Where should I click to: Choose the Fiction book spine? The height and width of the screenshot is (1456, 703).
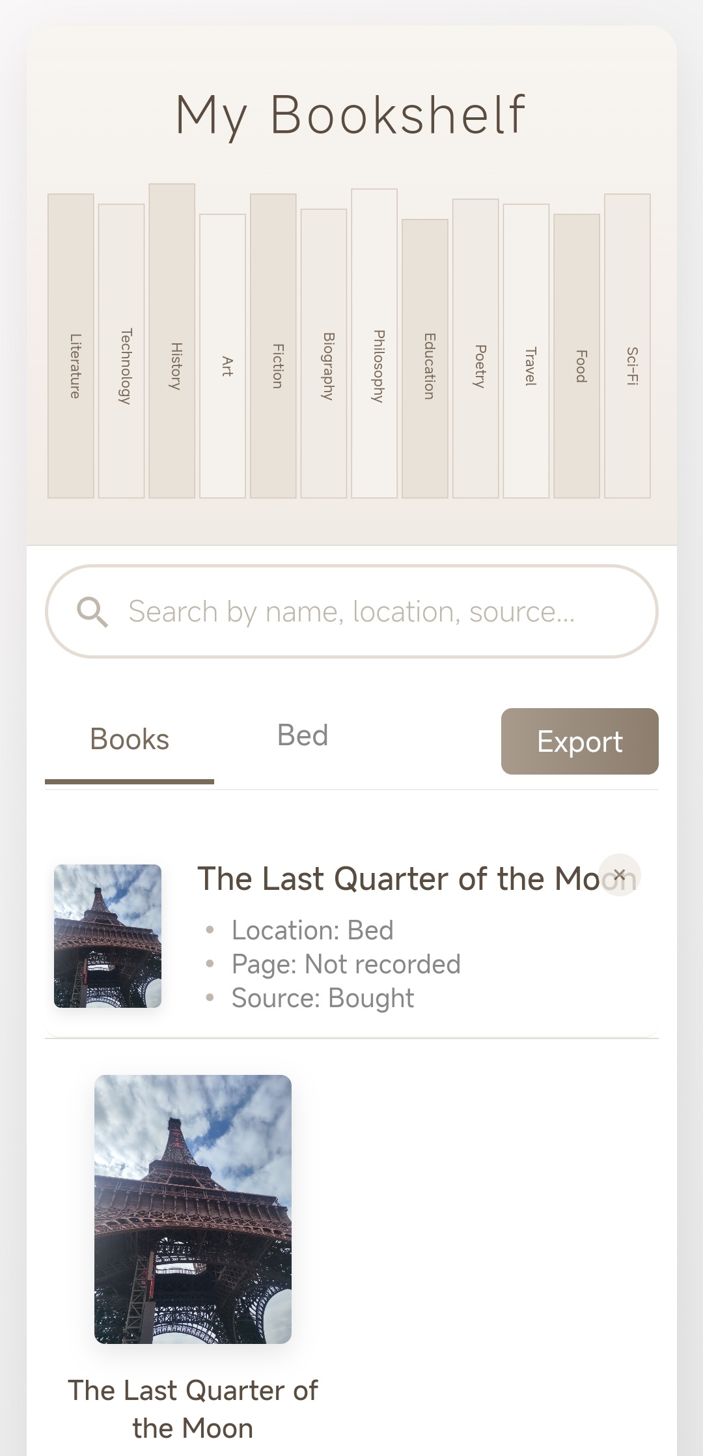click(x=273, y=346)
